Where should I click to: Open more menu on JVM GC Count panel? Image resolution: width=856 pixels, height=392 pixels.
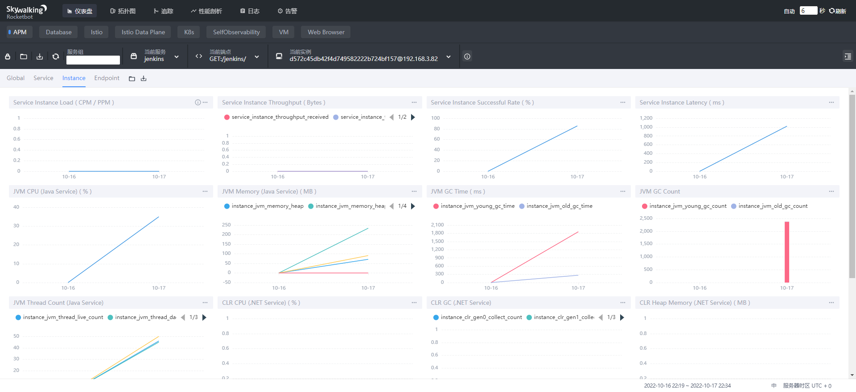point(831,191)
